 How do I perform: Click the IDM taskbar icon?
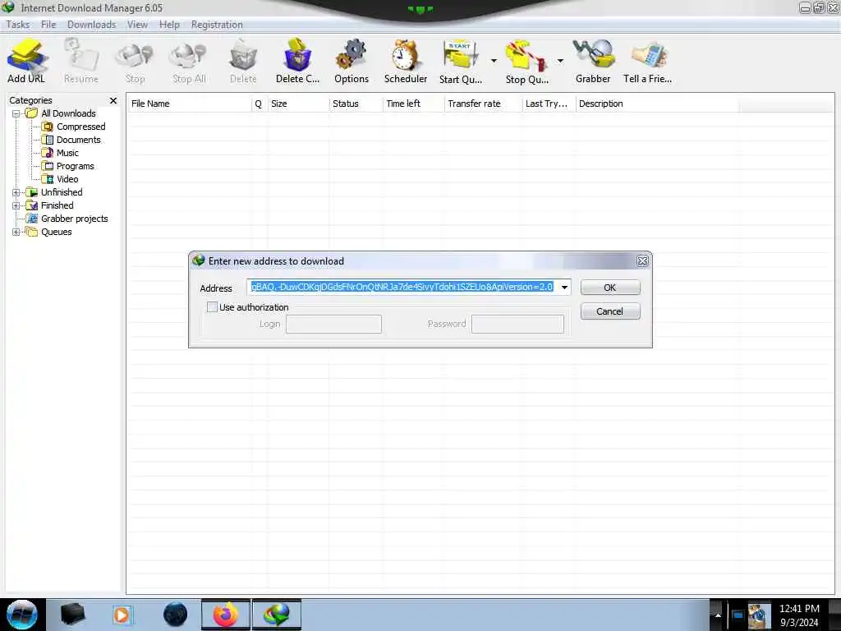[x=276, y=615]
